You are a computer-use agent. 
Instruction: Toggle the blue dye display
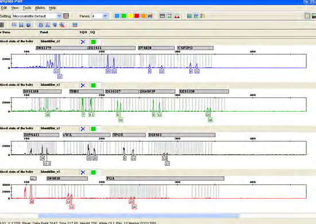pos(117,16)
